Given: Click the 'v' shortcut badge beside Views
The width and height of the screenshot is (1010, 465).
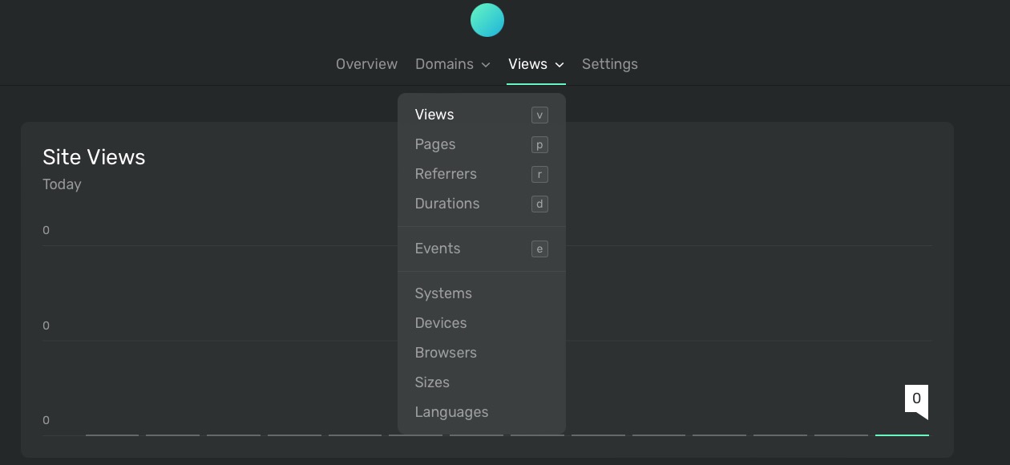Looking at the screenshot, I should tap(539, 115).
